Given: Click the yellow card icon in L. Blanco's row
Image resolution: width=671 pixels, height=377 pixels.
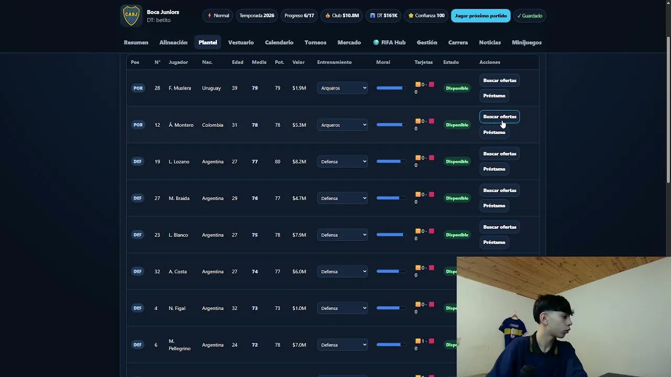Looking at the screenshot, I should 418,231.
